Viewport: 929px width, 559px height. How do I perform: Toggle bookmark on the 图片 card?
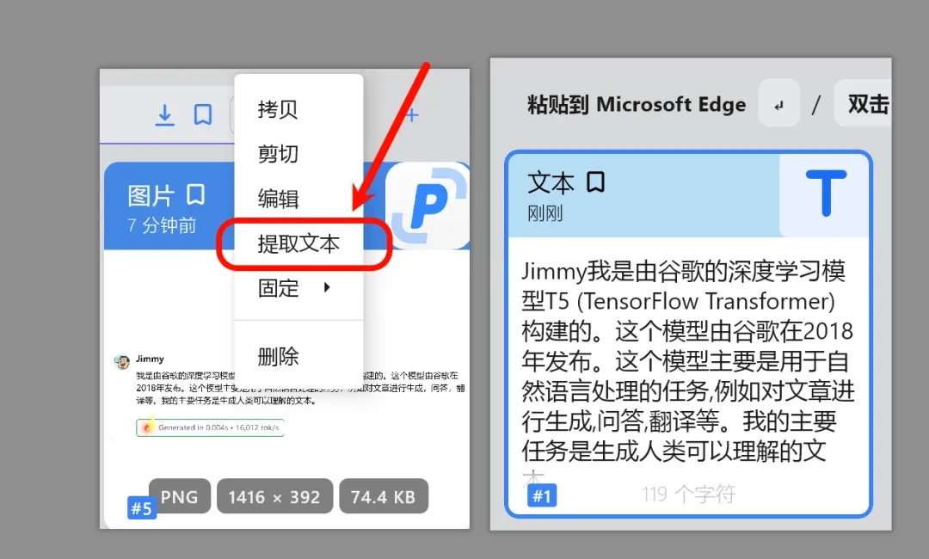[x=195, y=195]
